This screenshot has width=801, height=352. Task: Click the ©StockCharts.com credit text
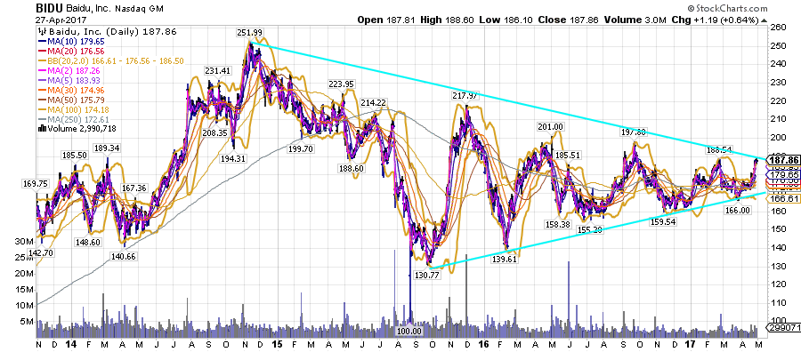pyautogui.click(x=727, y=8)
